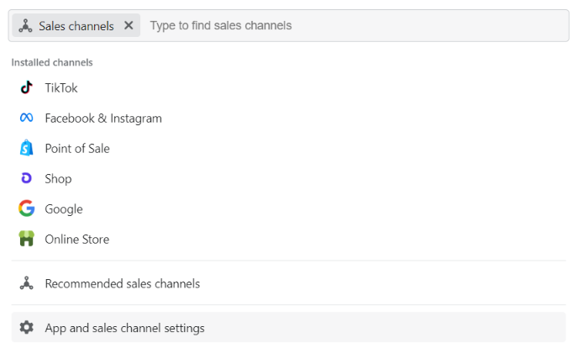Click the Google G logo icon
The width and height of the screenshot is (578, 348).
point(27,209)
